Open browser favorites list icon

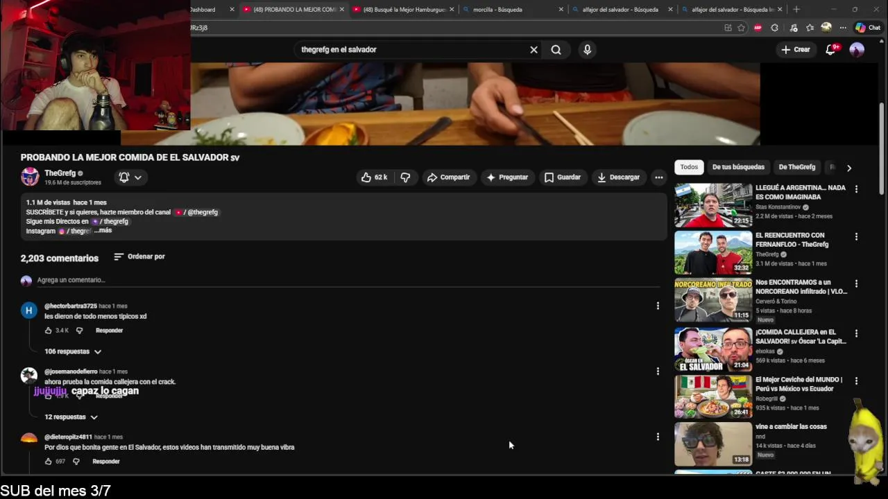click(810, 28)
